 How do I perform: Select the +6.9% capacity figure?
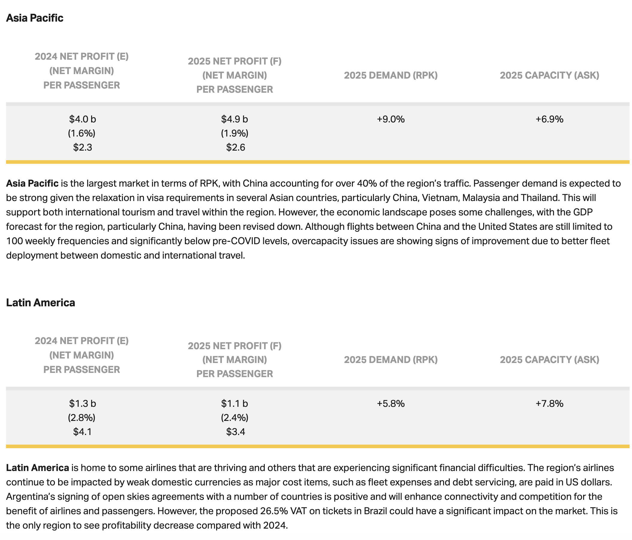(549, 119)
